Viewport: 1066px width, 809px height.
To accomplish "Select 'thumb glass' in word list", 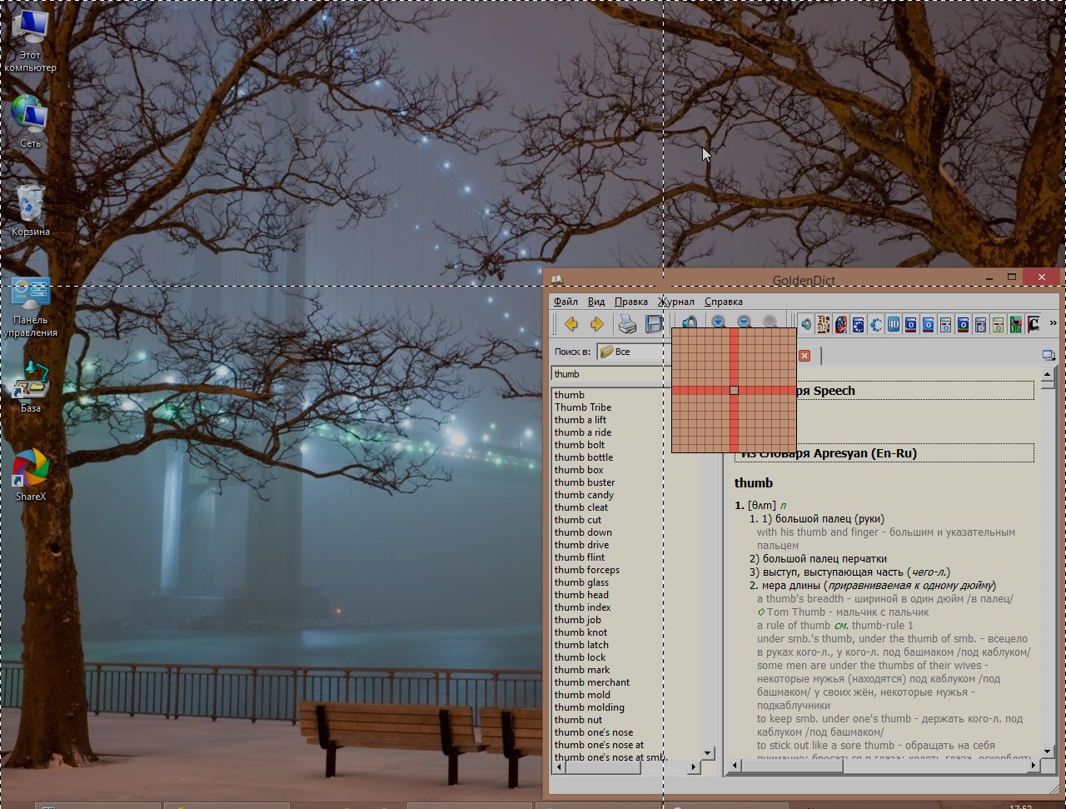I will click(x=581, y=582).
